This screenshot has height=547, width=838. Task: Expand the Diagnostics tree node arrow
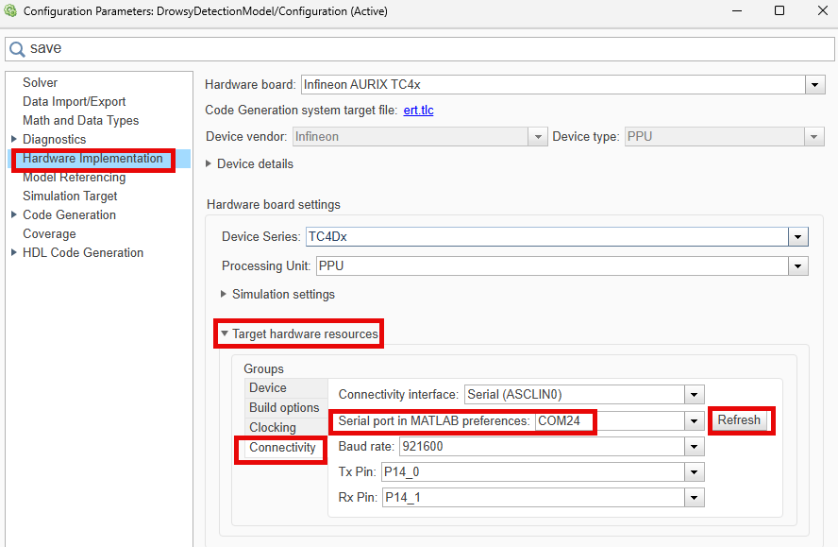click(x=14, y=139)
